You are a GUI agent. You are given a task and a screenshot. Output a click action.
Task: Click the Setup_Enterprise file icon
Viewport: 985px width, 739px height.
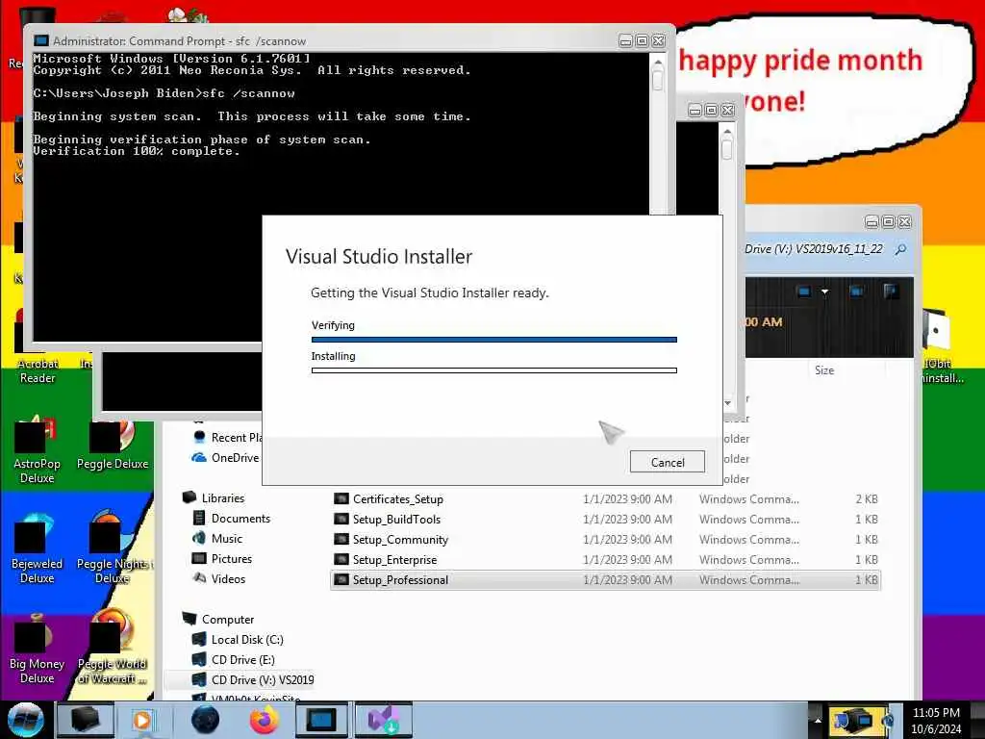[x=341, y=559]
